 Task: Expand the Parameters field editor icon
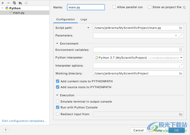(181, 35)
